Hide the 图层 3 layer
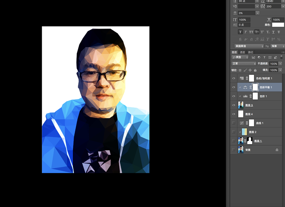Viewport: 285px width, 207px height. 234,105
